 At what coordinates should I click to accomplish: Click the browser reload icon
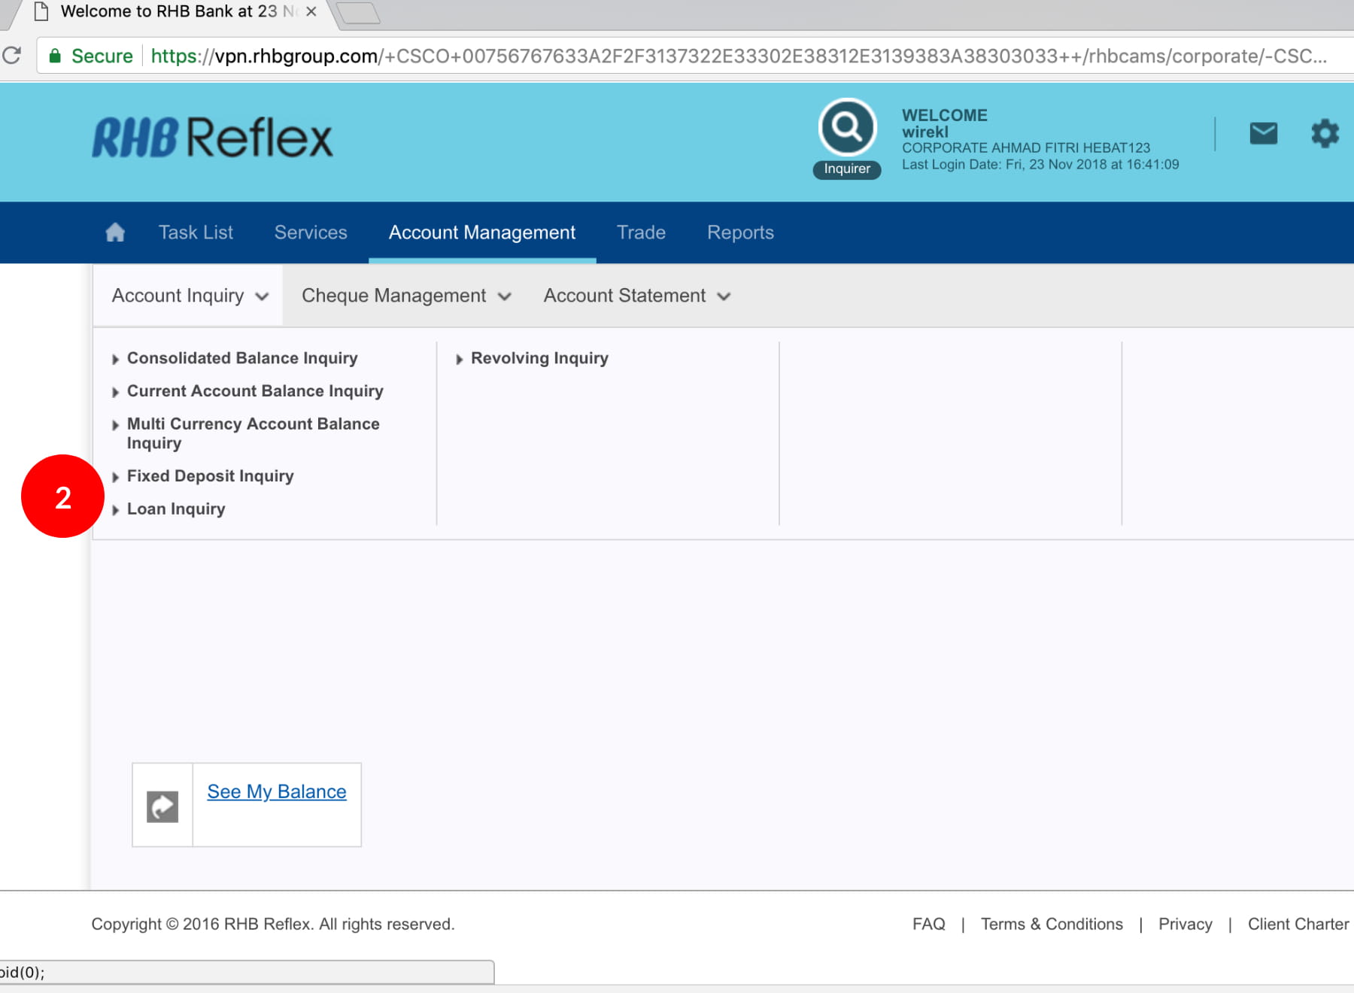click(12, 56)
